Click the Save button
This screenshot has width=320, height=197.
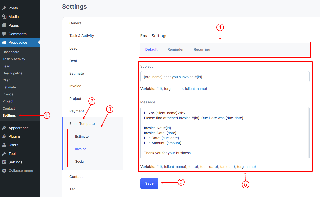pos(149,183)
